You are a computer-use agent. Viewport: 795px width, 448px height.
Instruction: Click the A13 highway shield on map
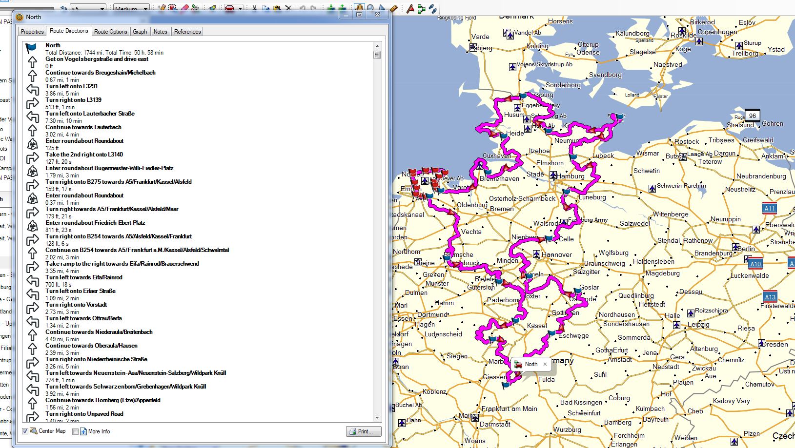(770, 296)
